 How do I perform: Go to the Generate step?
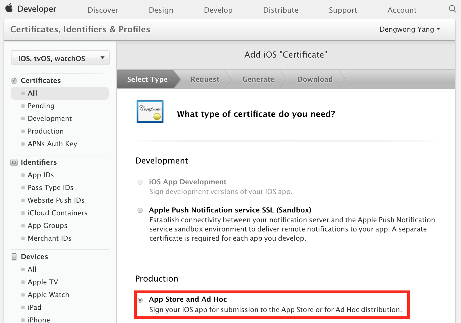coord(258,79)
